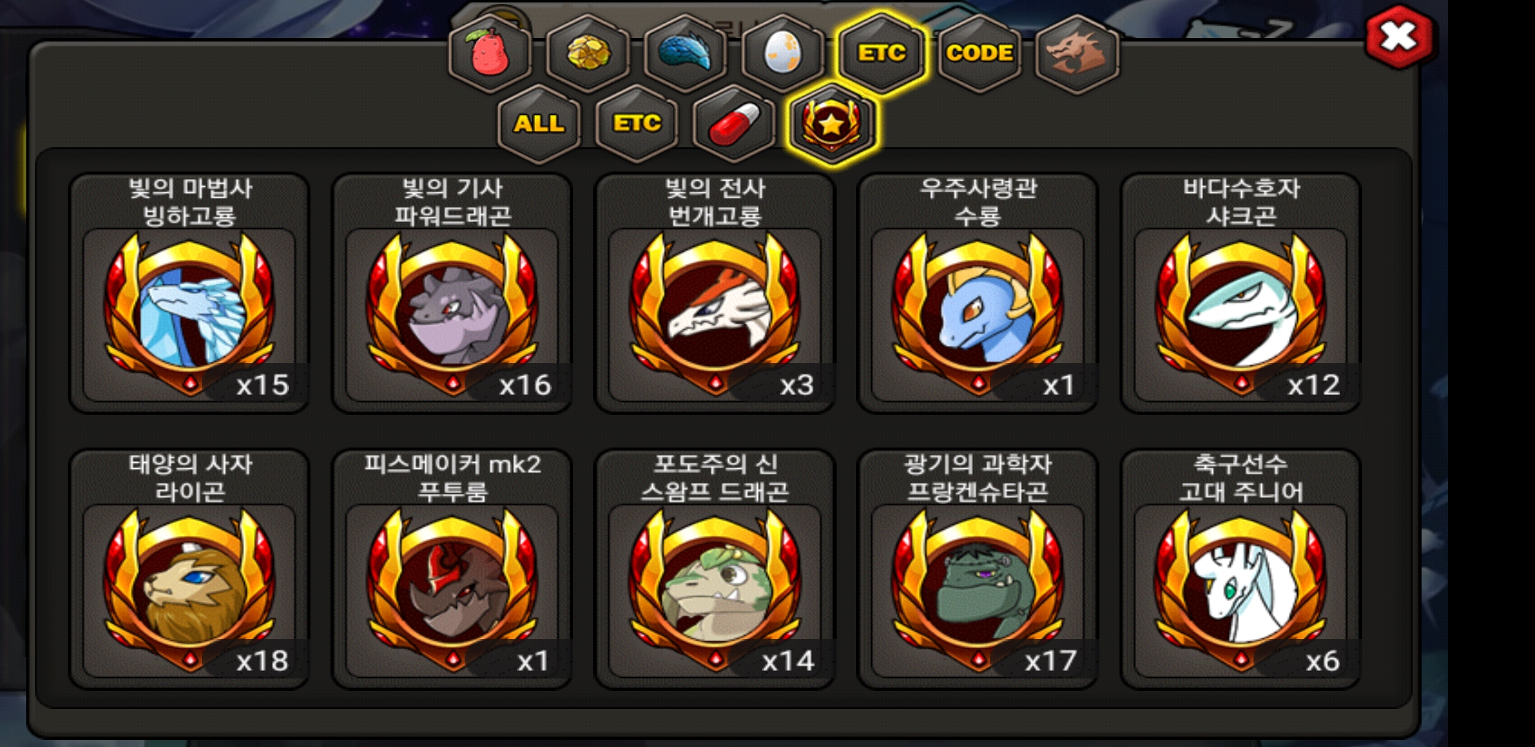
Task: Tap the 우주사령관 수룡 badge
Action: (x=978, y=293)
